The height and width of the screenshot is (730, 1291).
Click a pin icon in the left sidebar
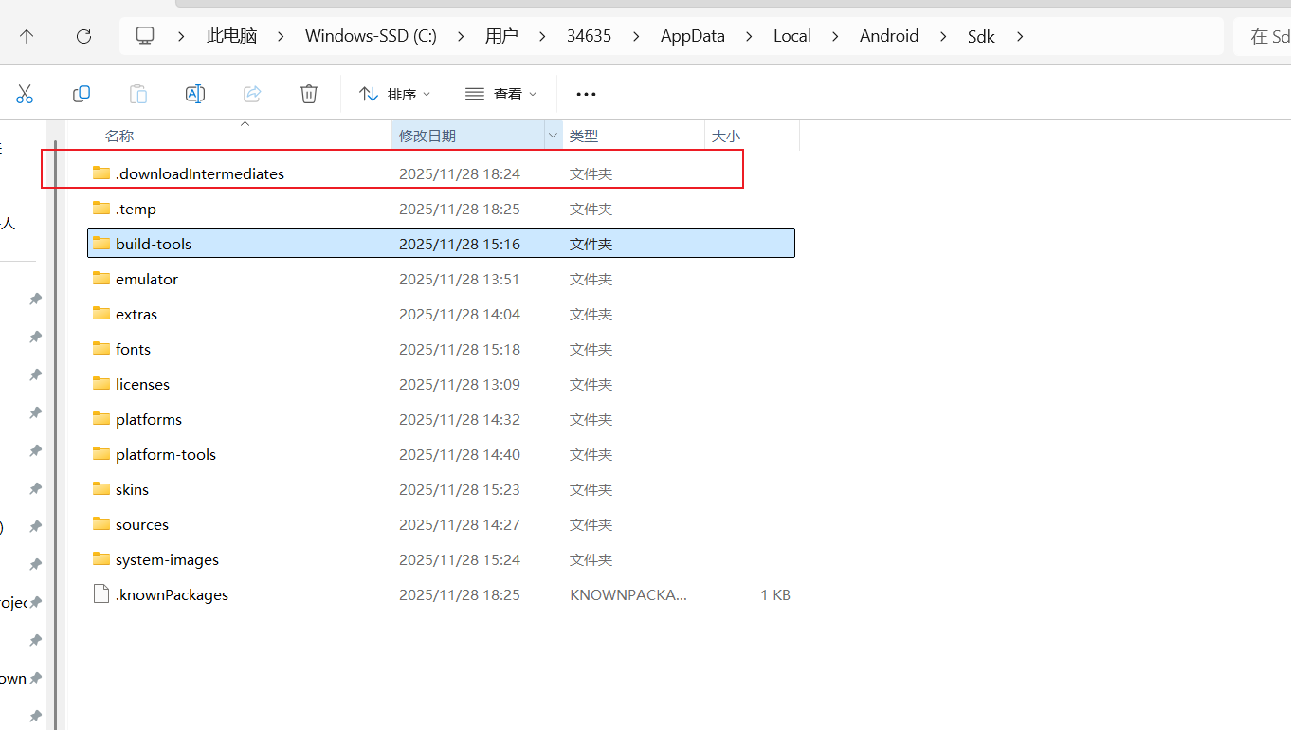click(x=34, y=299)
